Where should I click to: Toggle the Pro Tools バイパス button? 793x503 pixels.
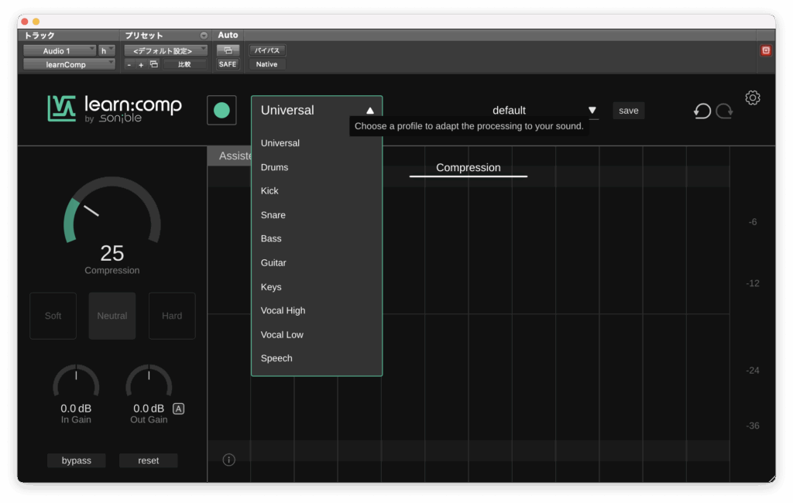point(267,50)
